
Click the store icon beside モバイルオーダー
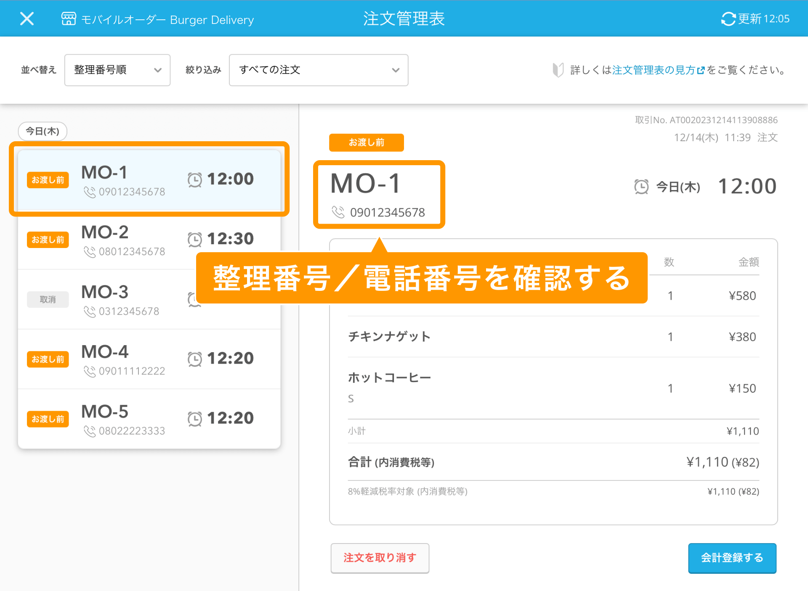click(x=69, y=19)
